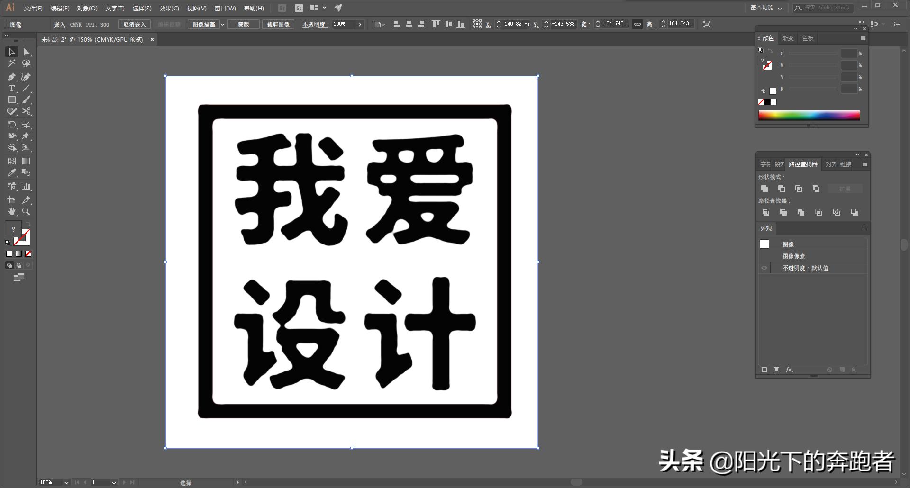
Task: Select the Pen tool
Action: 11,76
